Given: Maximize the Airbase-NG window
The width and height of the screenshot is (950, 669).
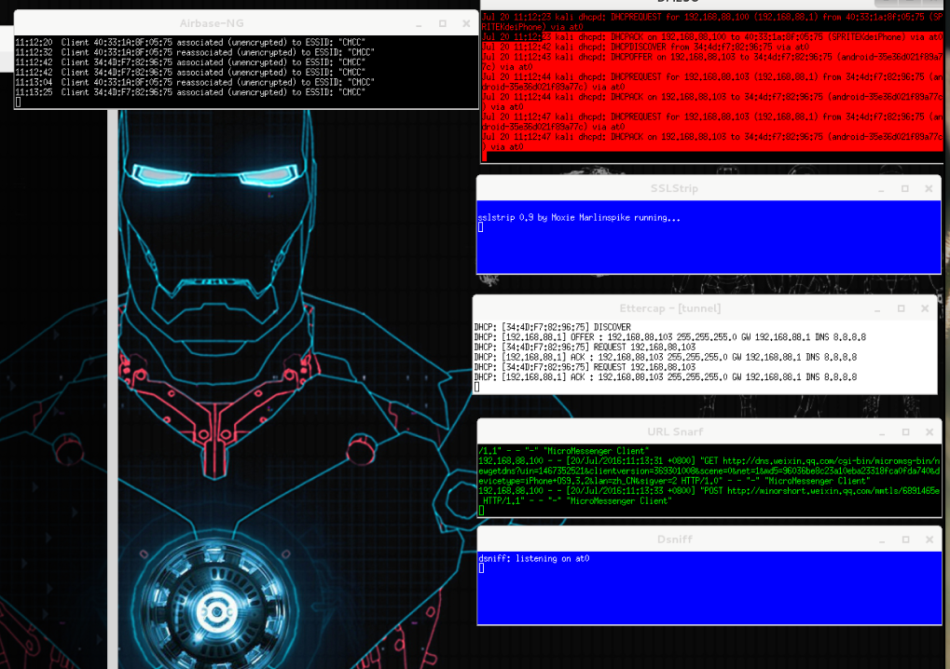Looking at the screenshot, I should pos(442,23).
